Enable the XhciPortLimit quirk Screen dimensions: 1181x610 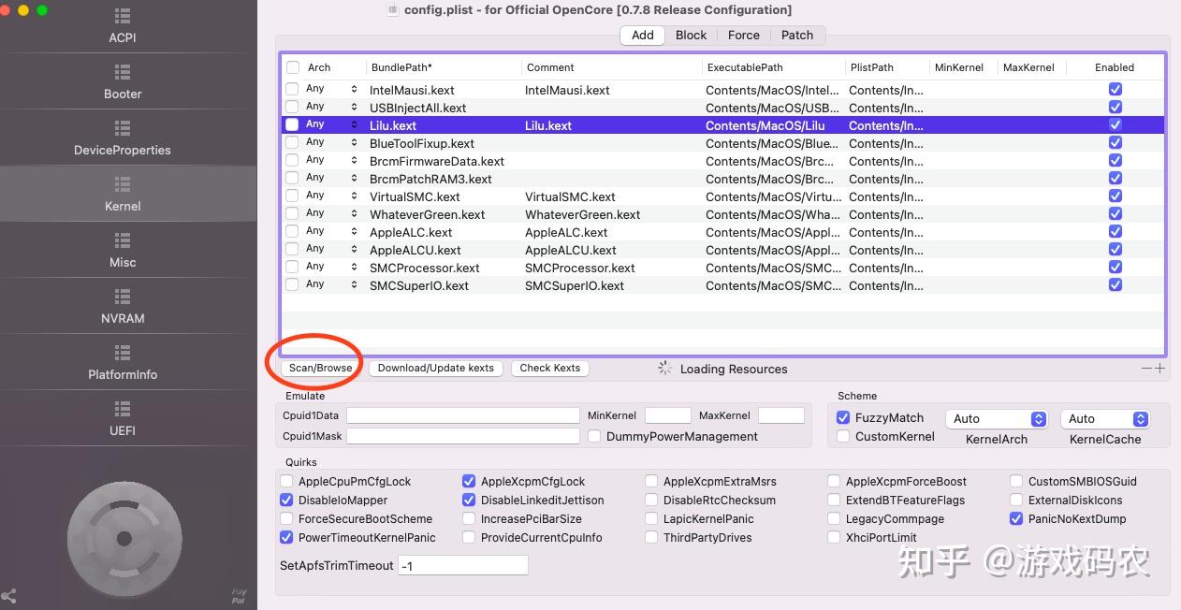pyautogui.click(x=834, y=537)
